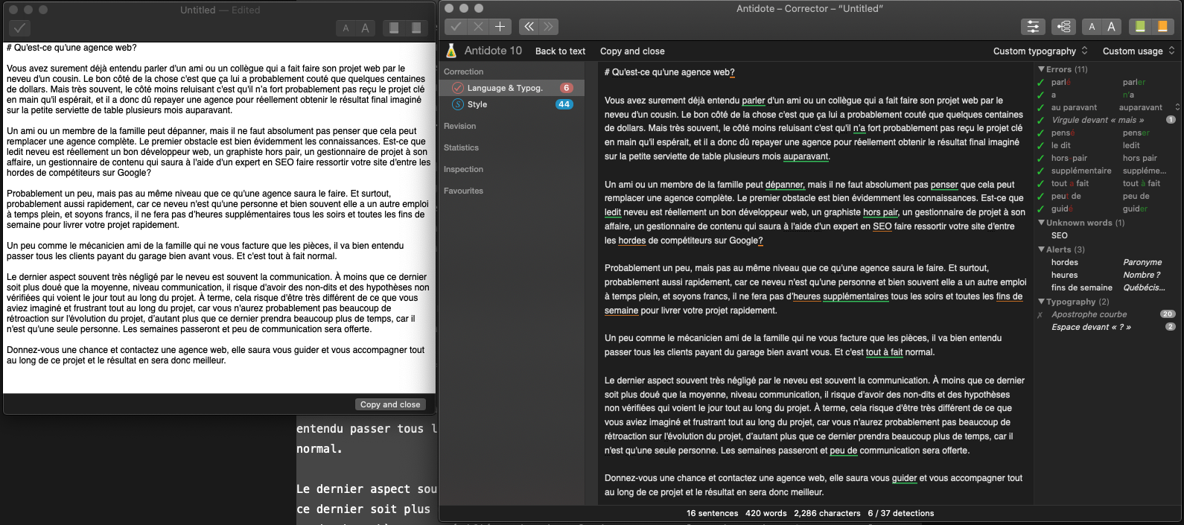
Task: Click small A in Untitled window toolbar
Action: [x=346, y=28]
